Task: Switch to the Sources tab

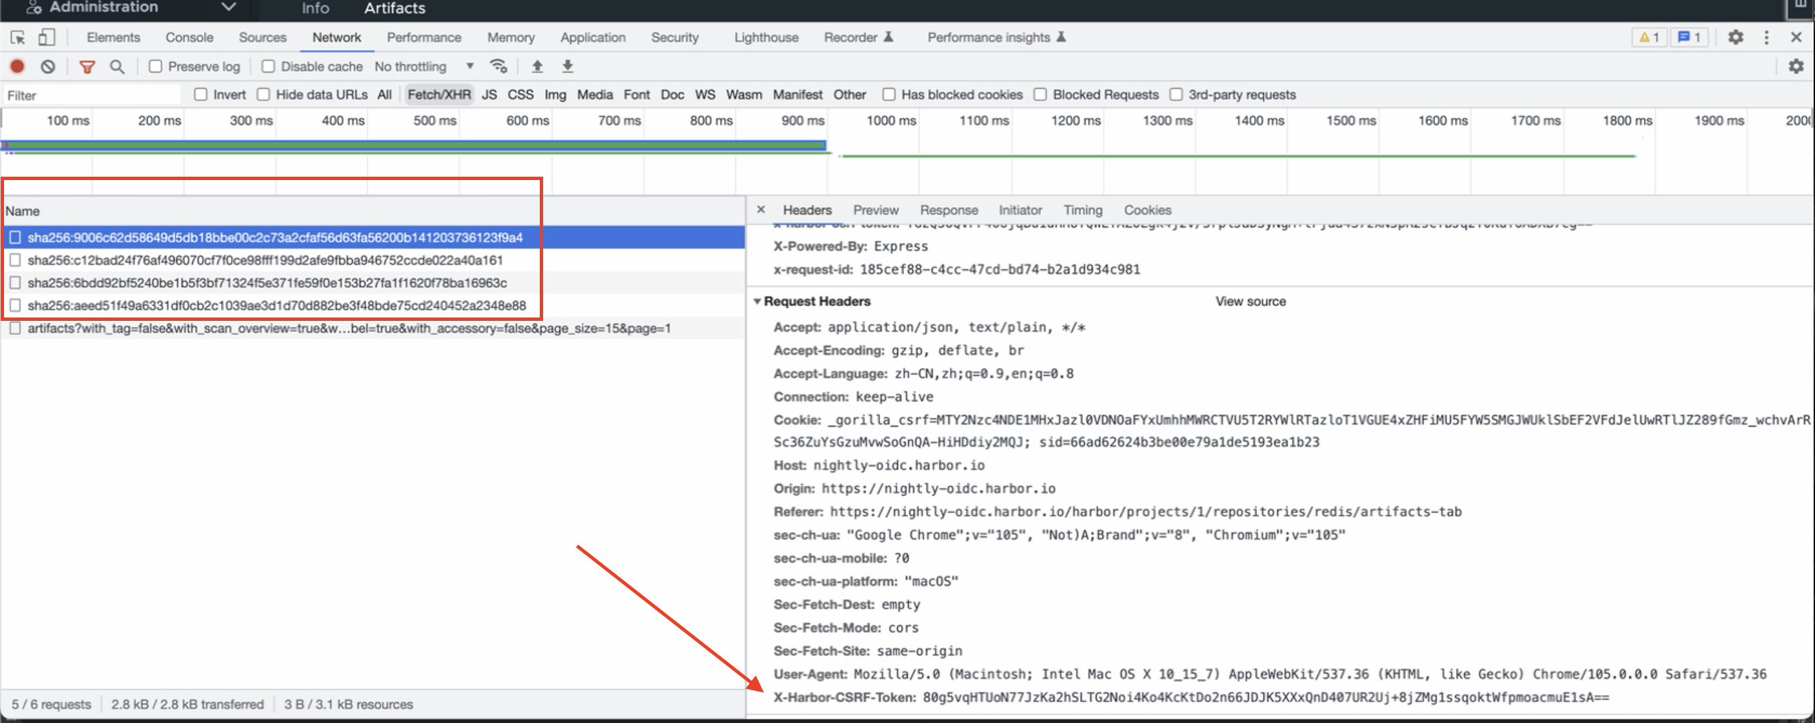Action: 262,37
